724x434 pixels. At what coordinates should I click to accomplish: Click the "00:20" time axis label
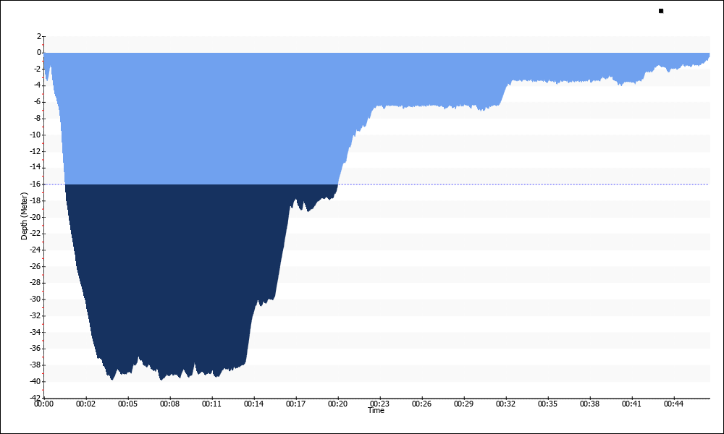(x=337, y=404)
